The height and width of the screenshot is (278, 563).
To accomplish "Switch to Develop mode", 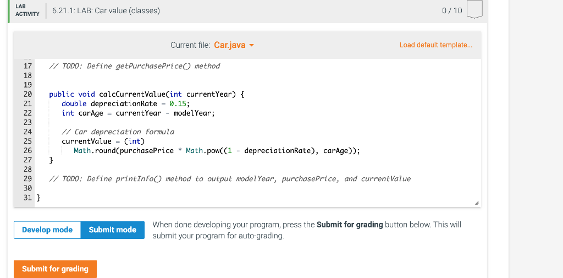I will point(47,230).
